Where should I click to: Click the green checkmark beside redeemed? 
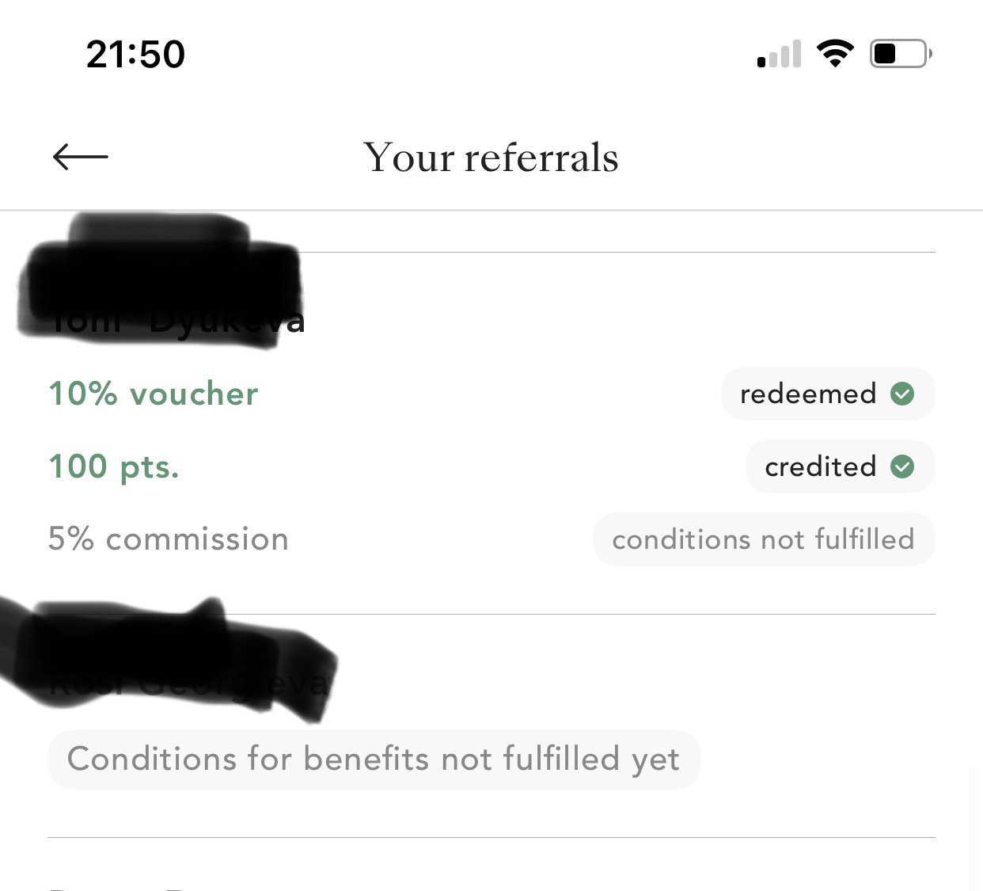tap(902, 394)
